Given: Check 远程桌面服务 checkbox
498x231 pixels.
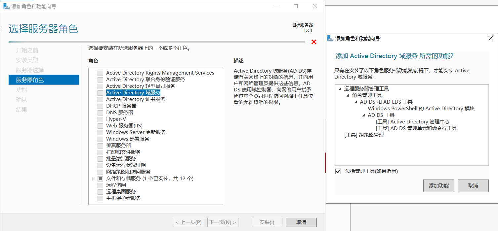Looking at the screenshot, I should point(100,192).
